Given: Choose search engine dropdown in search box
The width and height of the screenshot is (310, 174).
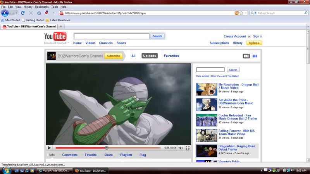Looking at the screenshot, I should point(253,13).
